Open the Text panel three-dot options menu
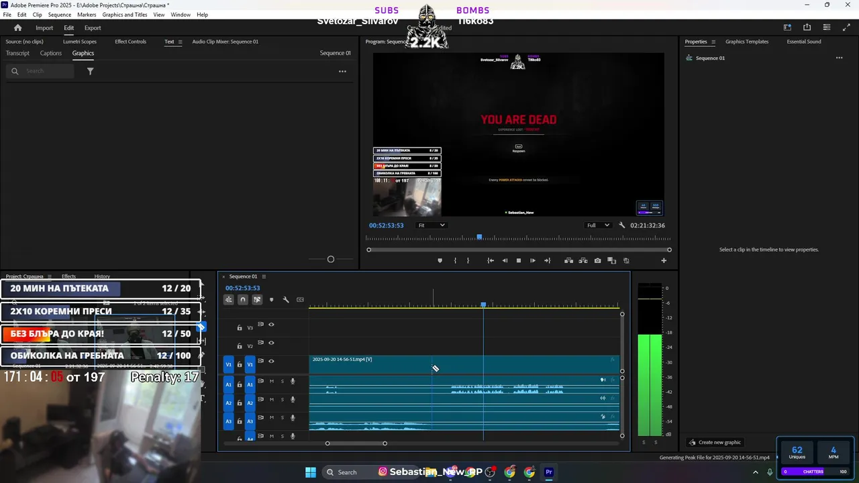 point(342,71)
